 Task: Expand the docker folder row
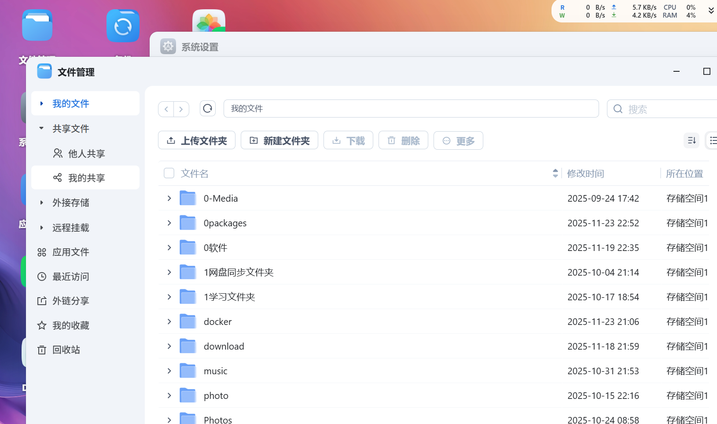pyautogui.click(x=169, y=321)
